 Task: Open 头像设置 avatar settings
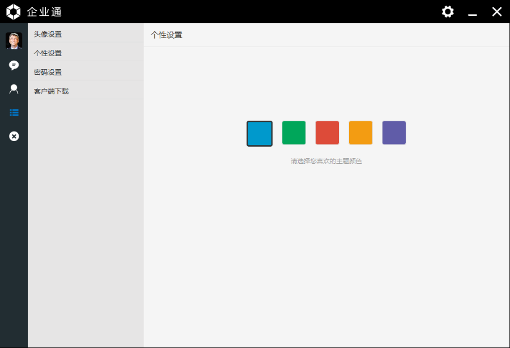click(x=86, y=34)
